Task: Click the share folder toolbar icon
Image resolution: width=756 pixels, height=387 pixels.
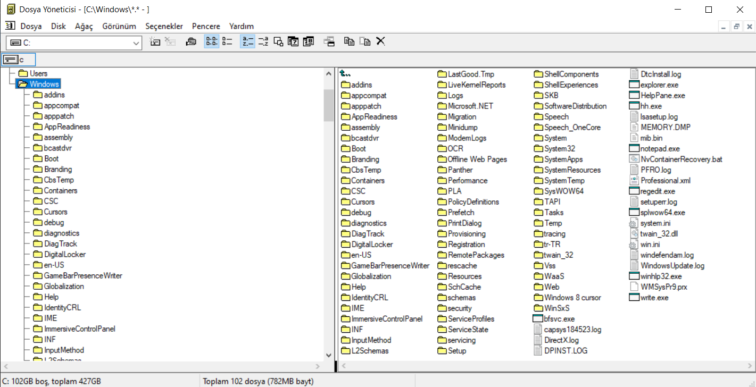Action: pos(191,41)
